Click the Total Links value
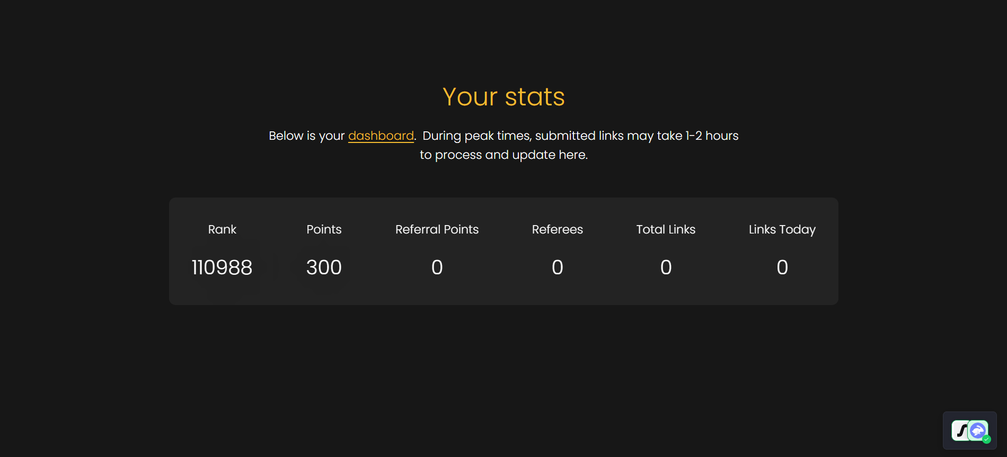 [666, 267]
